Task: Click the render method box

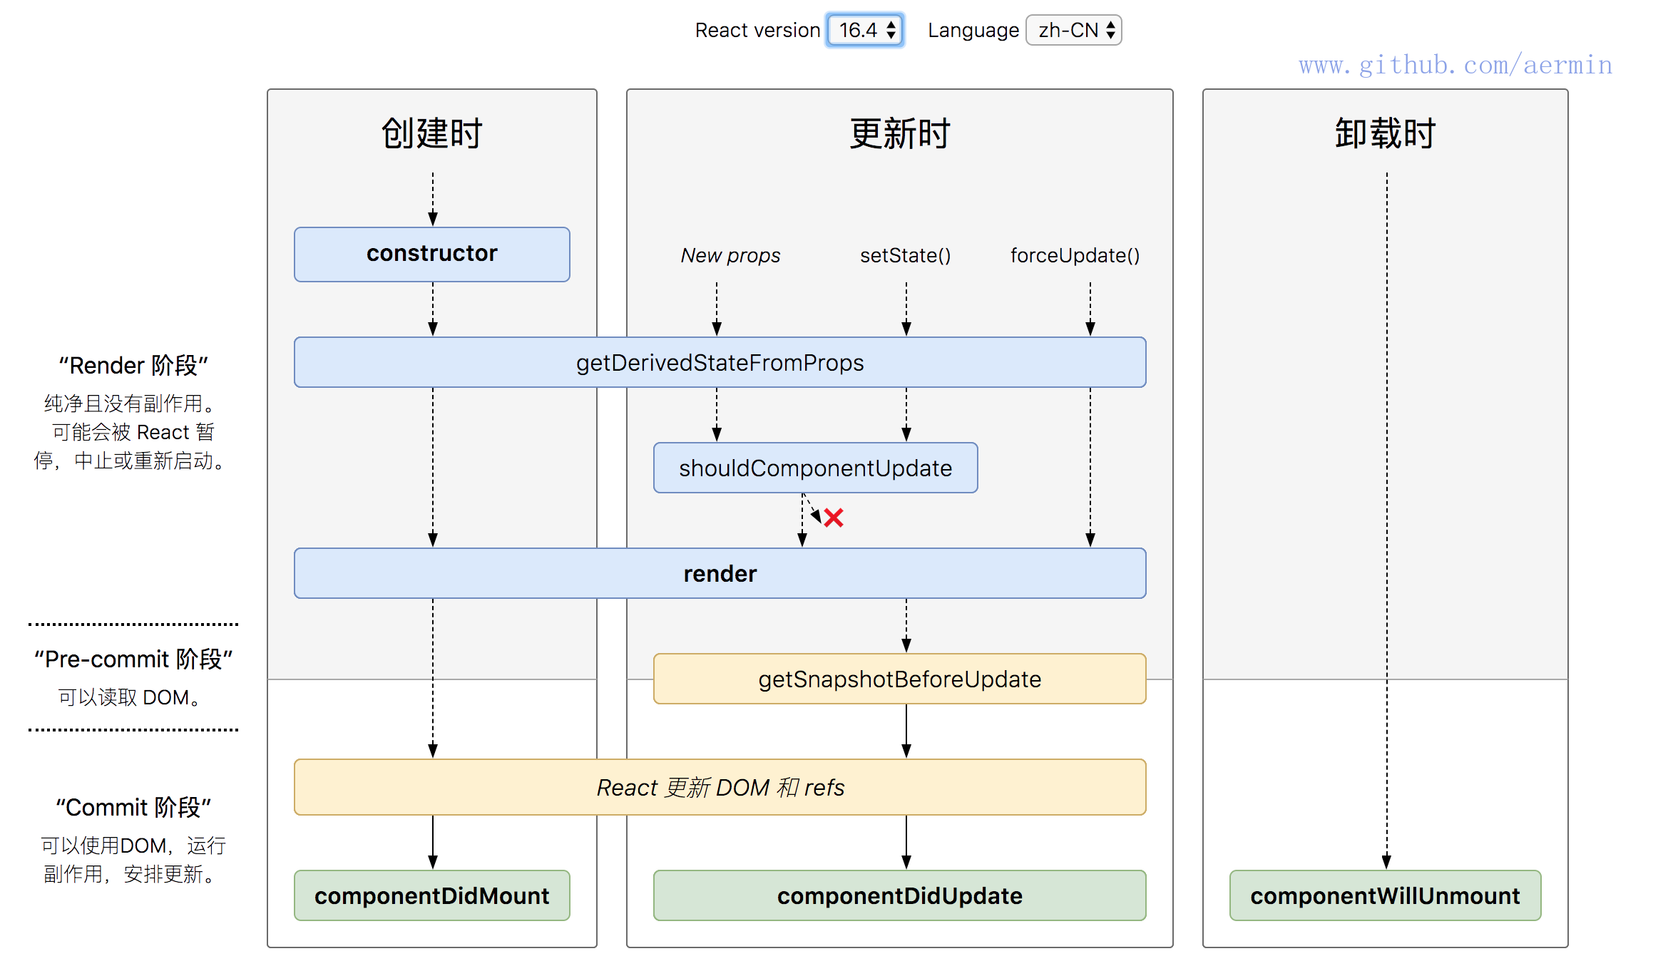Action: tap(720, 573)
